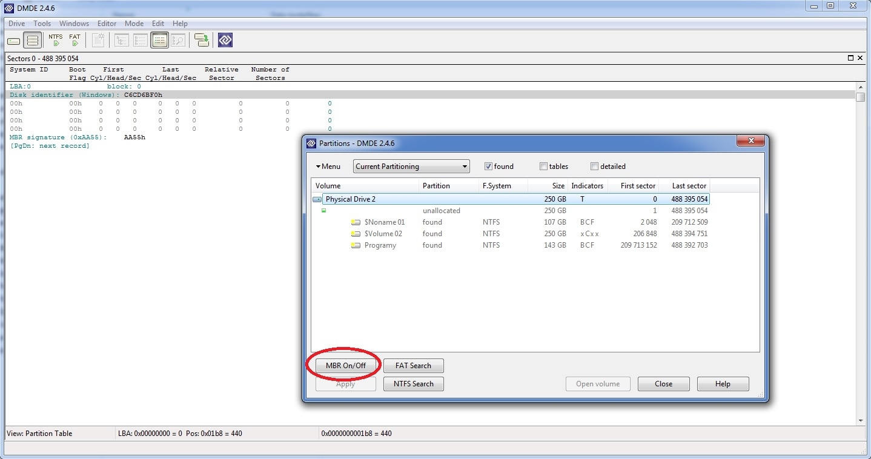Image resolution: width=871 pixels, height=459 pixels.
Task: Click the main editor scrollbar down arrow
Action: pyautogui.click(x=861, y=421)
